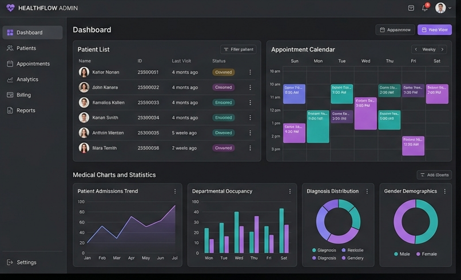Click the Name column header

tap(85, 61)
